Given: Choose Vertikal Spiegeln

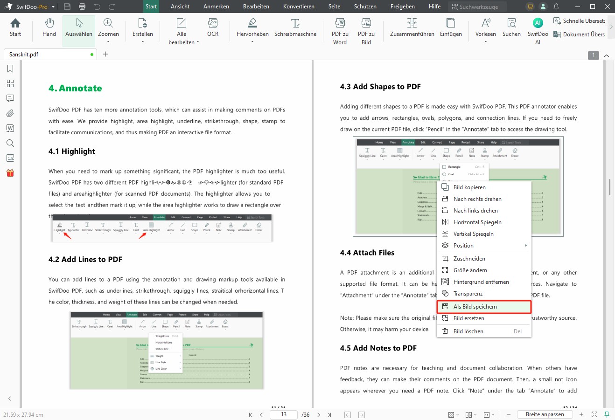Looking at the screenshot, I should [484, 234].
